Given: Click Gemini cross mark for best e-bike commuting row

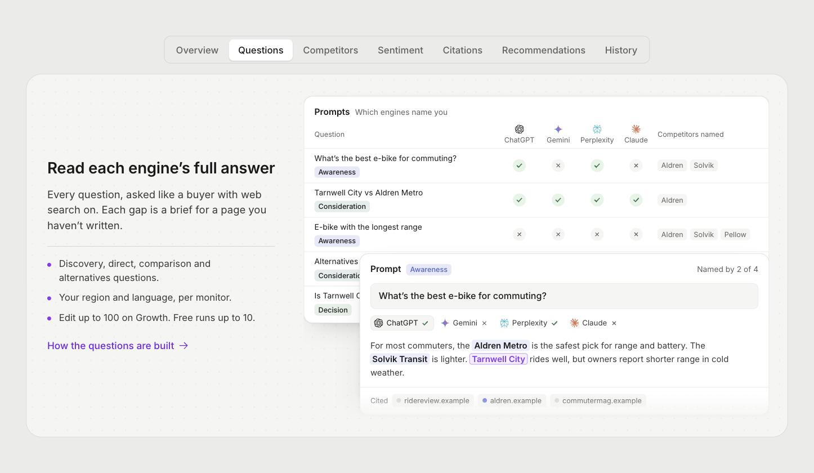Looking at the screenshot, I should (558, 166).
